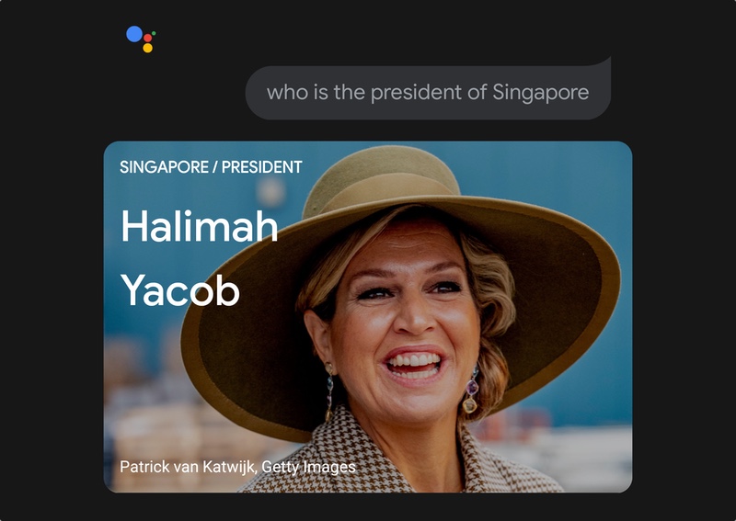Click the name 'Yacob' on the card
The image size is (736, 521).
pyautogui.click(x=180, y=290)
